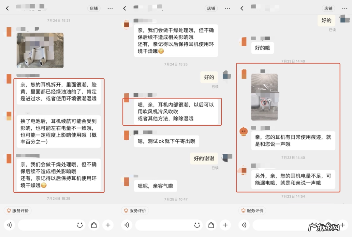The width and height of the screenshot is (352, 237).
Task: Tap the photo message in the right chat
Action: (x=264, y=97)
